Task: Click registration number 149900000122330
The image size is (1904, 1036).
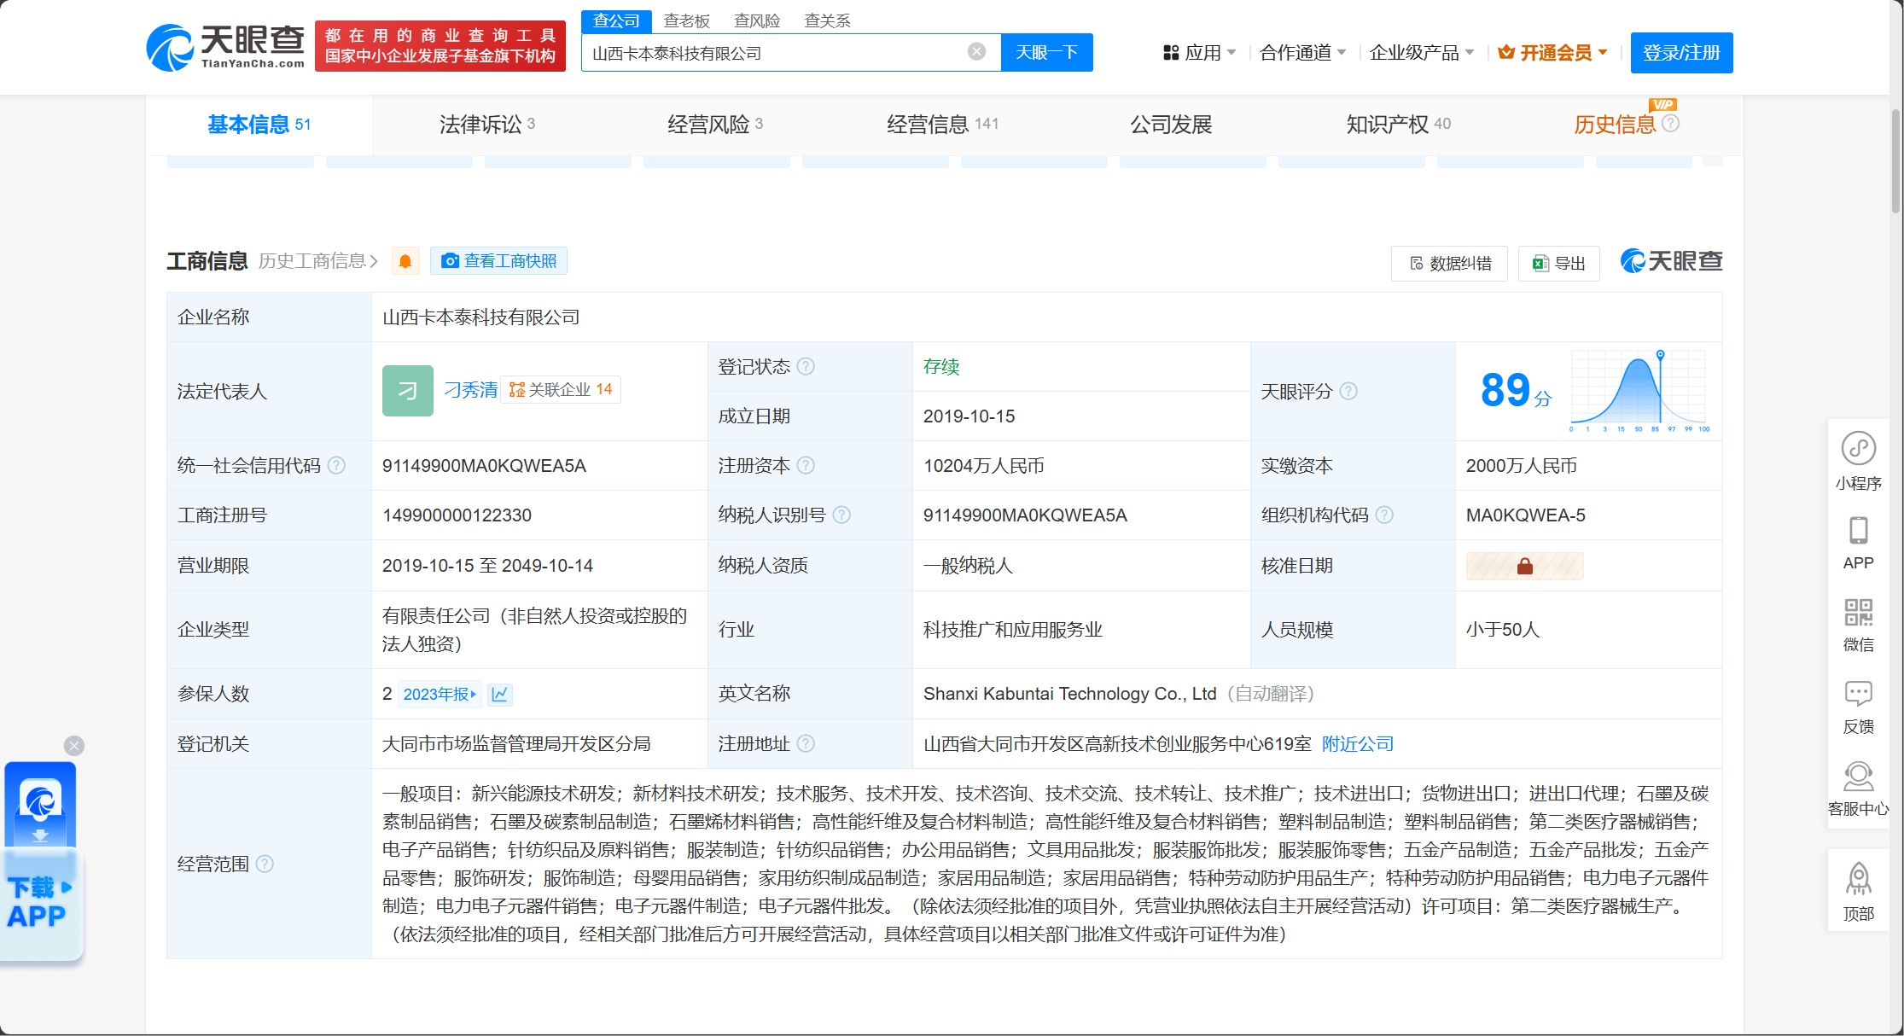Action: (457, 515)
